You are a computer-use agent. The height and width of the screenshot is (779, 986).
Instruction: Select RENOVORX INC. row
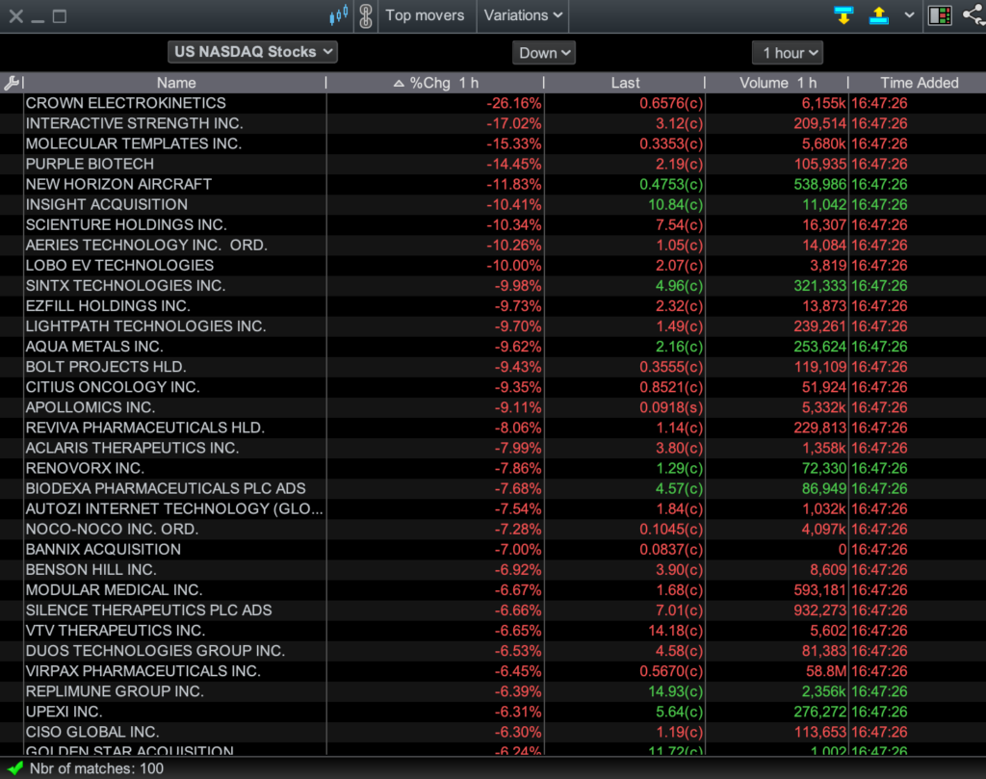coord(493,468)
